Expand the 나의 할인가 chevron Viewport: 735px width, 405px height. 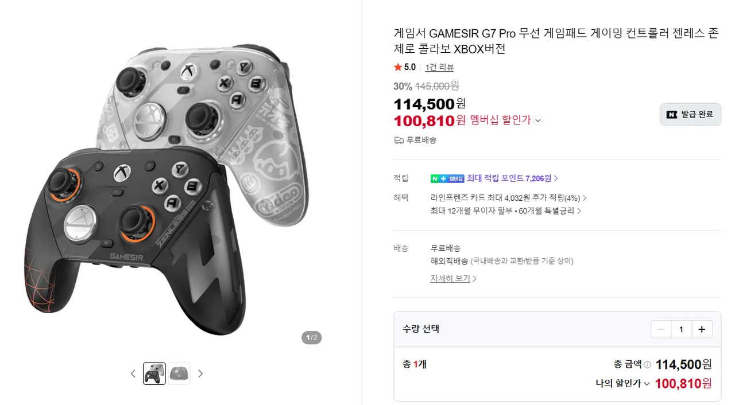point(647,384)
